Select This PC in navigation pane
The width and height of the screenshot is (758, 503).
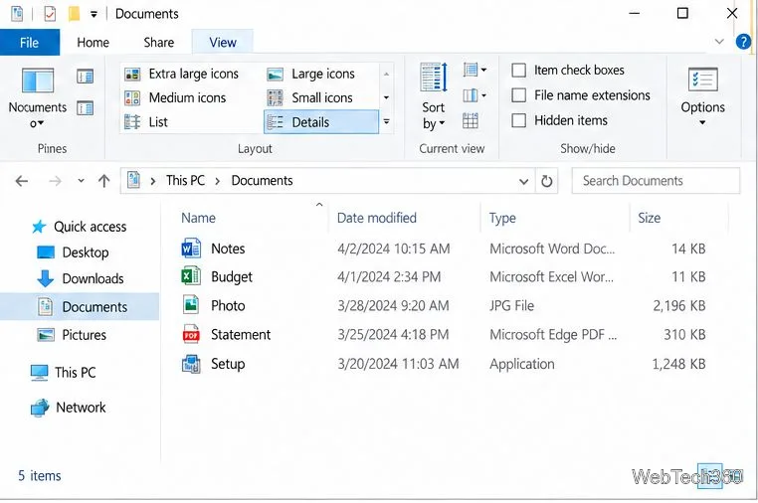tap(63, 373)
